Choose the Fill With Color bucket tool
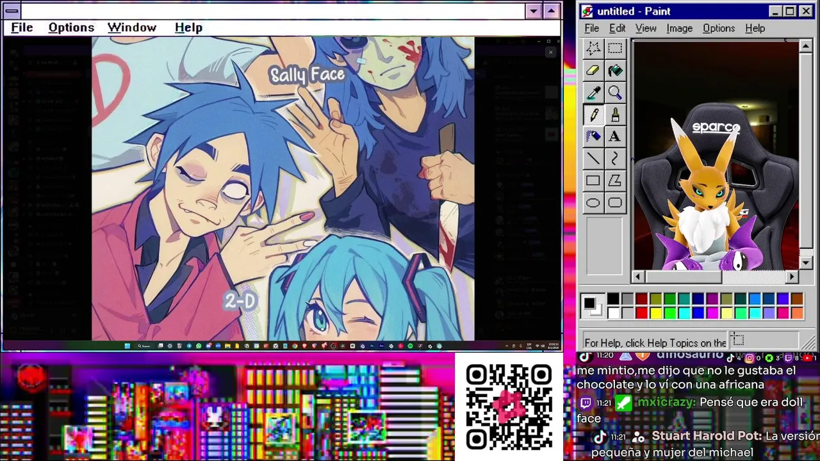The width and height of the screenshot is (820, 461). coord(615,70)
